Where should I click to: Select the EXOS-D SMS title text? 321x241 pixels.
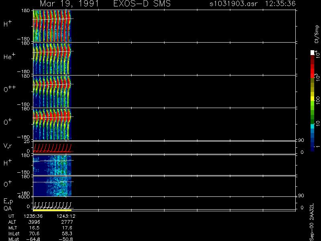(142, 4)
